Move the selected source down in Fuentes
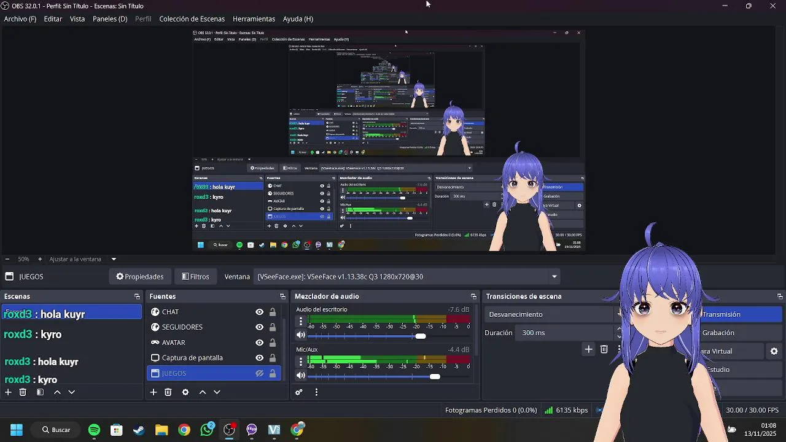786x442 pixels. tap(217, 392)
